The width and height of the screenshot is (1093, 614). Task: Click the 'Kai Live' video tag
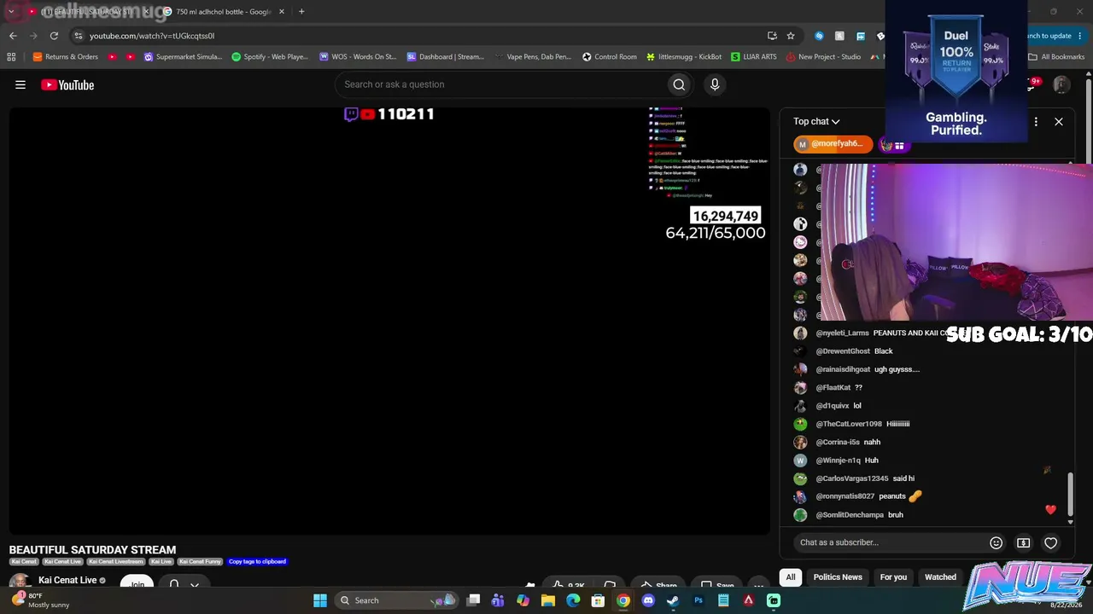161,562
